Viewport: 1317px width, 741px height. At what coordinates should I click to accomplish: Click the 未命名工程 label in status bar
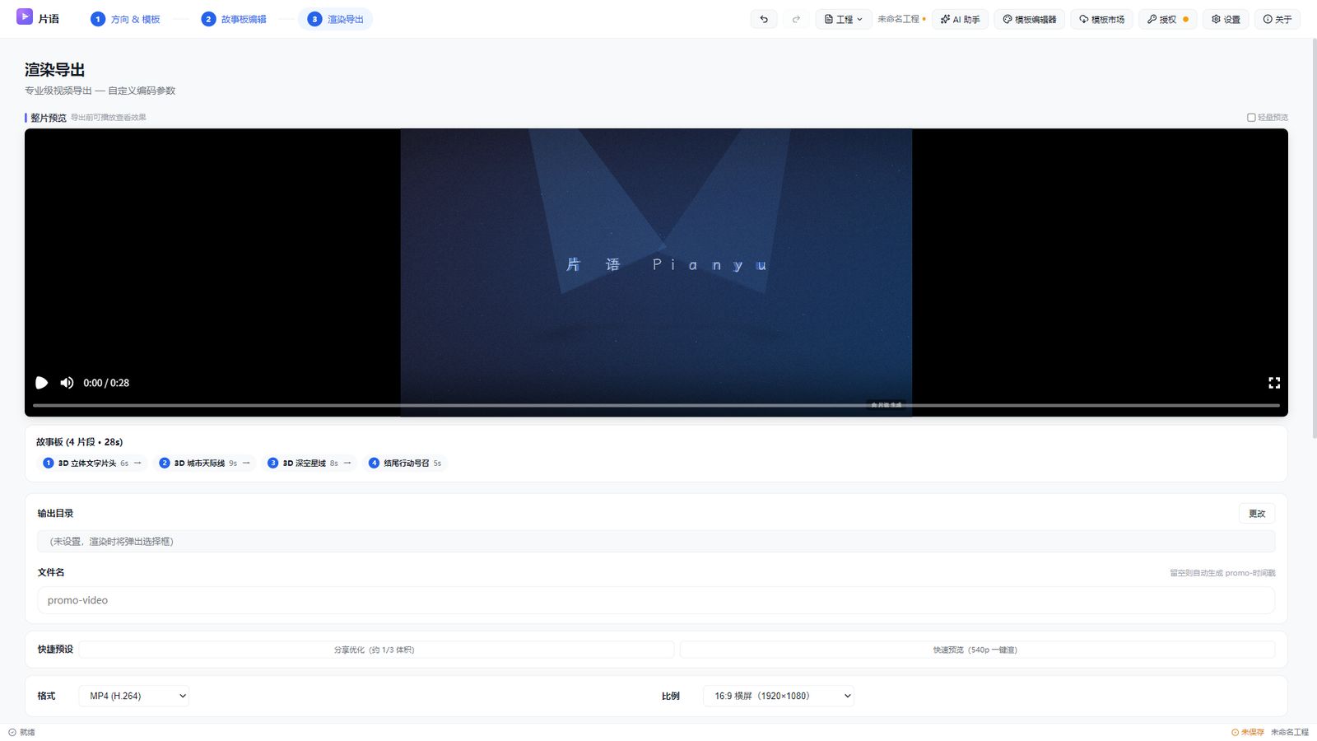click(1289, 732)
